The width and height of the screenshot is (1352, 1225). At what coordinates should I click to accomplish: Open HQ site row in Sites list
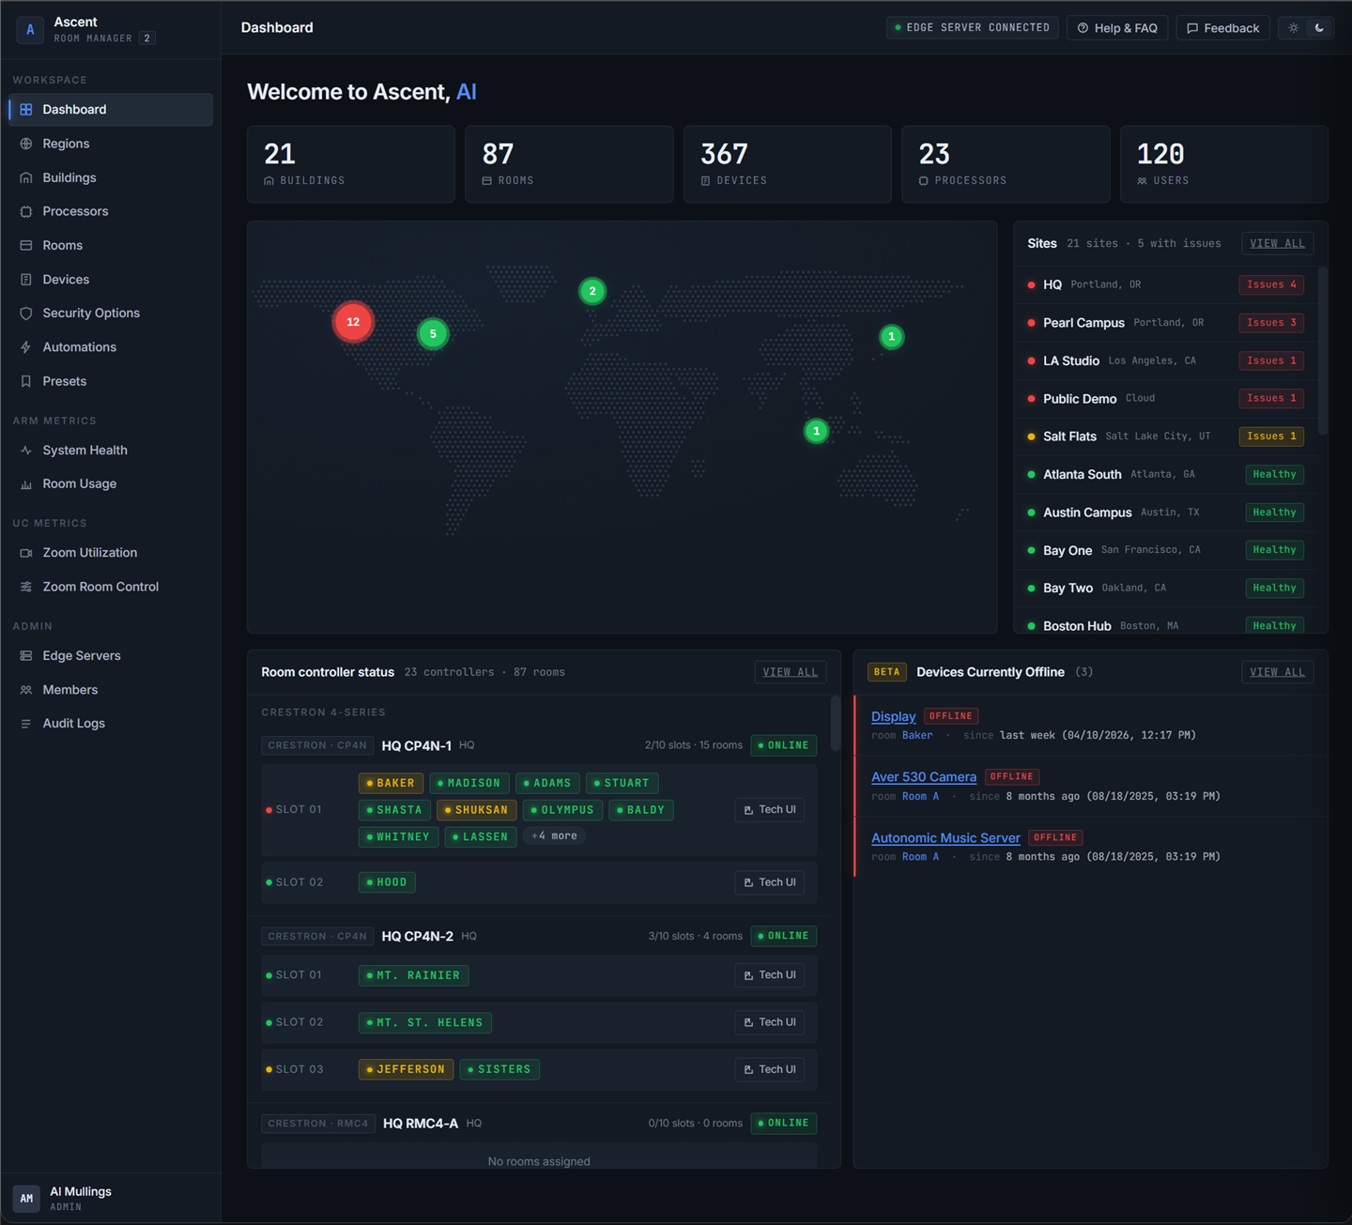pos(1165,284)
